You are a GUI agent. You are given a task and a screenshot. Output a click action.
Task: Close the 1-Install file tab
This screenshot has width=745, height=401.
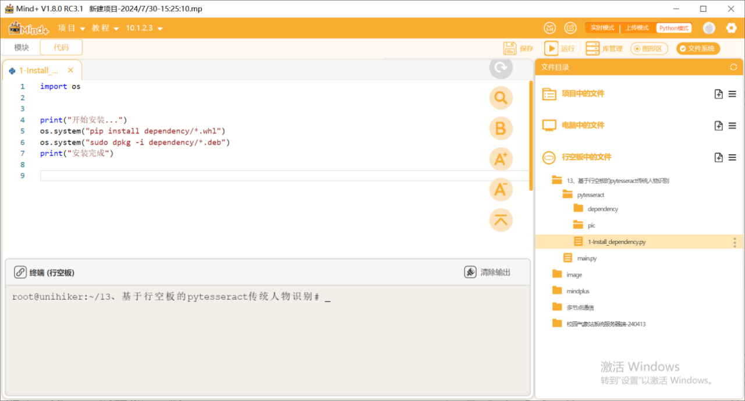pos(70,70)
